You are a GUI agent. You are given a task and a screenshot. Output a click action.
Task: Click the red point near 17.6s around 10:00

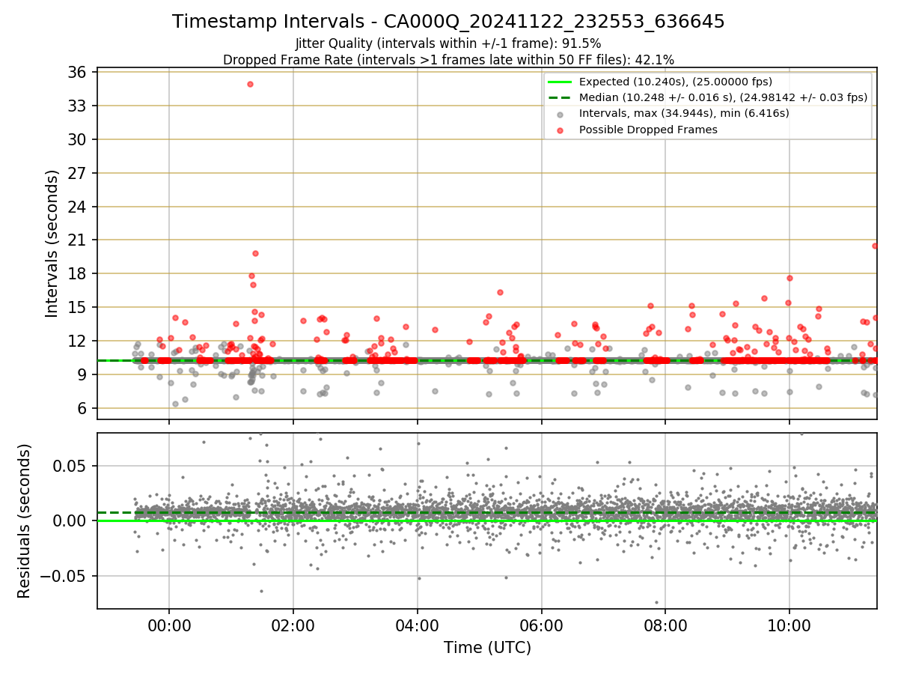pyautogui.click(x=789, y=278)
